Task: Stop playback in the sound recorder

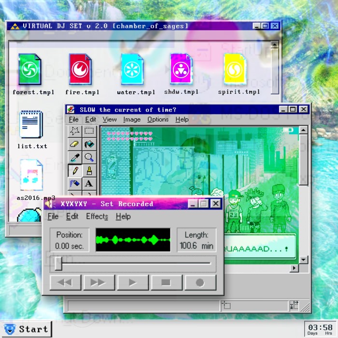Action: (167, 282)
